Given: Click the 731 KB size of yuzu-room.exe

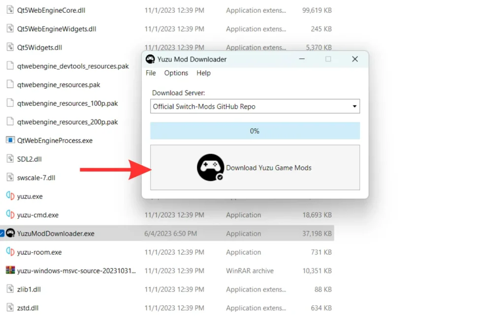Looking at the screenshot, I should [321, 252].
